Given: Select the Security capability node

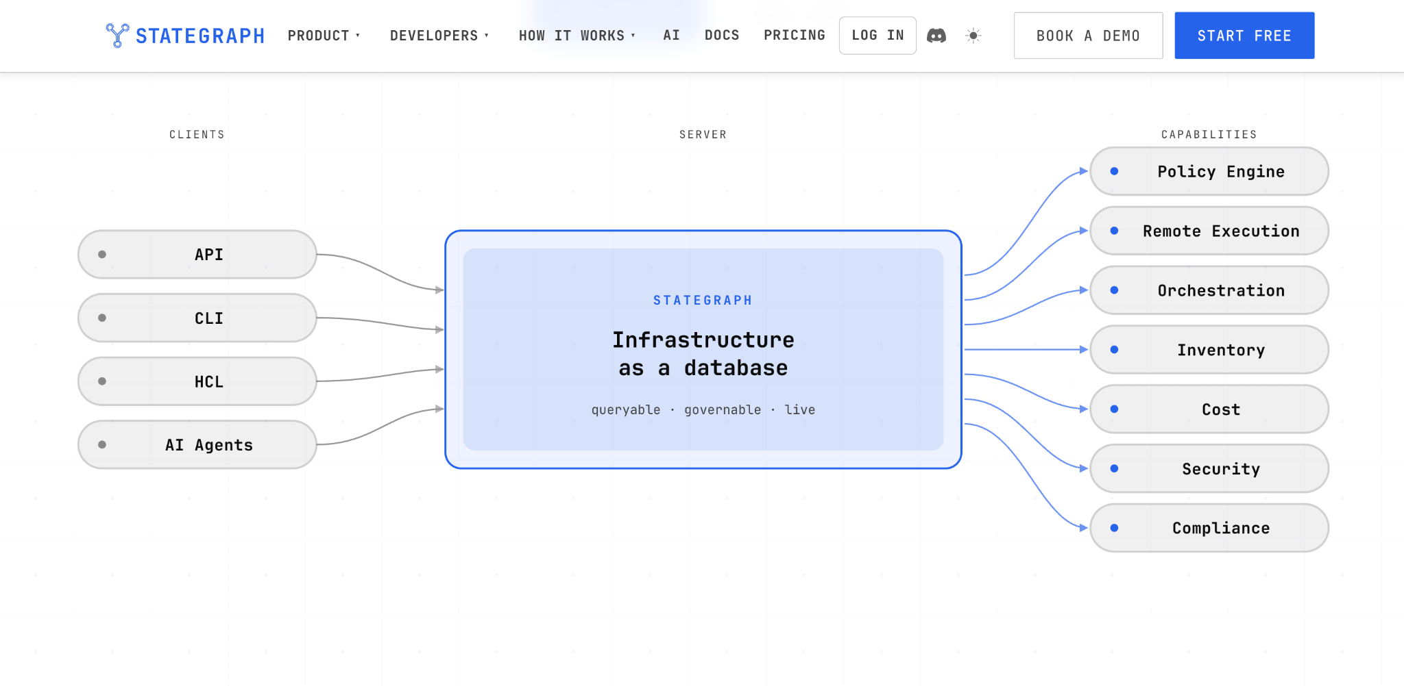Looking at the screenshot, I should [1209, 469].
